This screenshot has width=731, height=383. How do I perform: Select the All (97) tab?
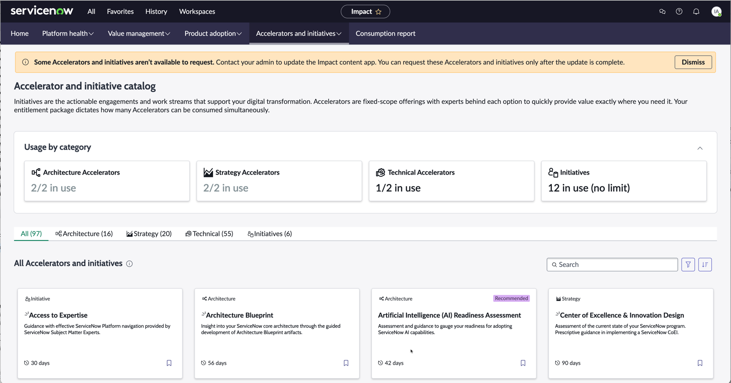pyautogui.click(x=31, y=234)
